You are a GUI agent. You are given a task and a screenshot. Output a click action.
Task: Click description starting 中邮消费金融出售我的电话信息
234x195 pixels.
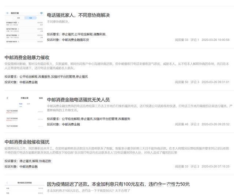point(140,108)
